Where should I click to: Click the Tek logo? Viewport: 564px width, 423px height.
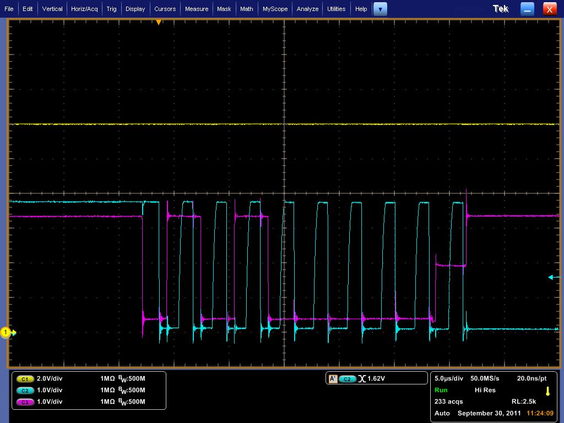500,9
